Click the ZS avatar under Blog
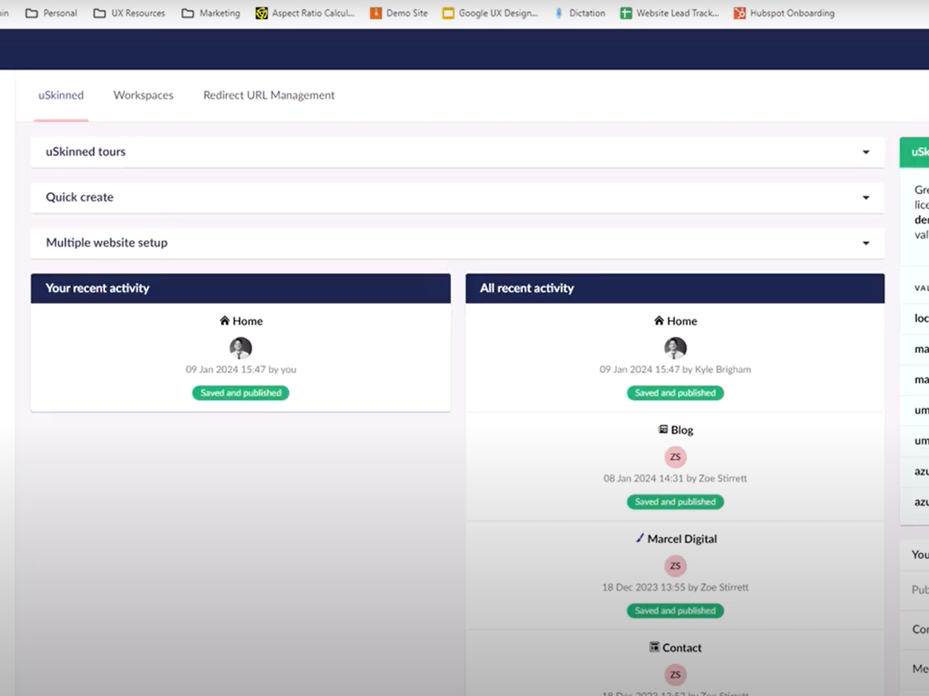This screenshot has width=929, height=696. pos(675,457)
